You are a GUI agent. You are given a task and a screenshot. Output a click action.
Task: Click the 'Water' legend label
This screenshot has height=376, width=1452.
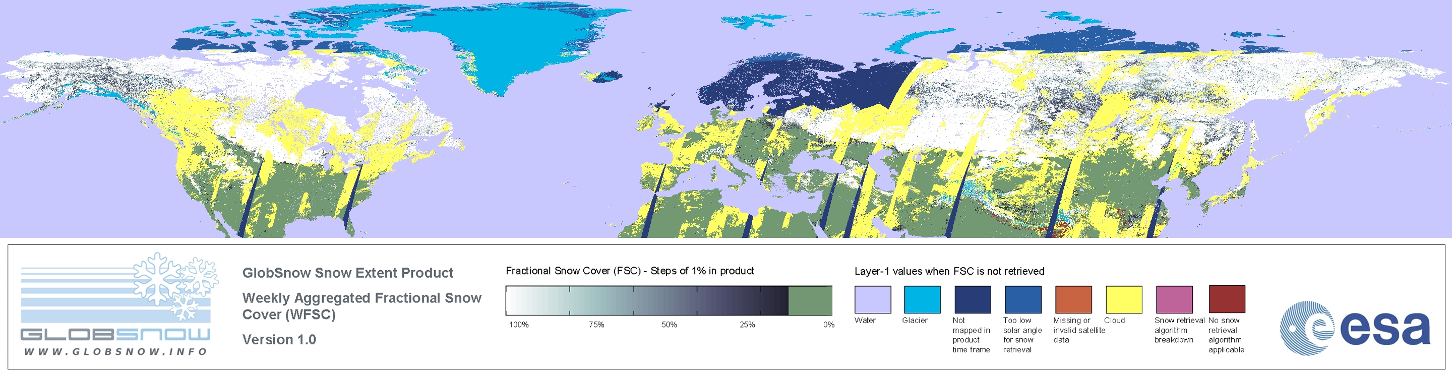865,320
